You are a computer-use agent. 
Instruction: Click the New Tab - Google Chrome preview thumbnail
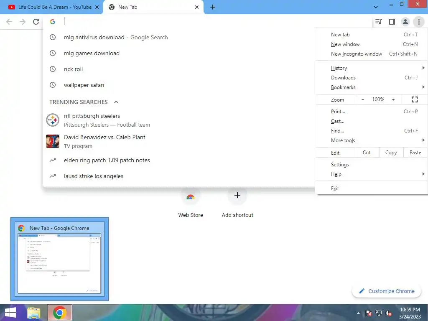coord(59,259)
